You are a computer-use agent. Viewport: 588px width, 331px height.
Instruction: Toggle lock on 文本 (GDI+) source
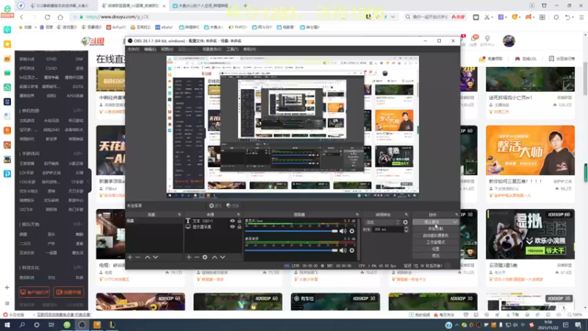click(x=240, y=221)
